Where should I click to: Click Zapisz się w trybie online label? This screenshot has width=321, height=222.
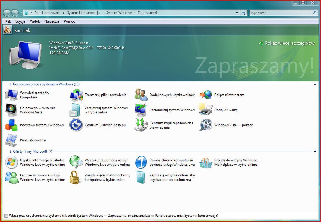(172, 177)
